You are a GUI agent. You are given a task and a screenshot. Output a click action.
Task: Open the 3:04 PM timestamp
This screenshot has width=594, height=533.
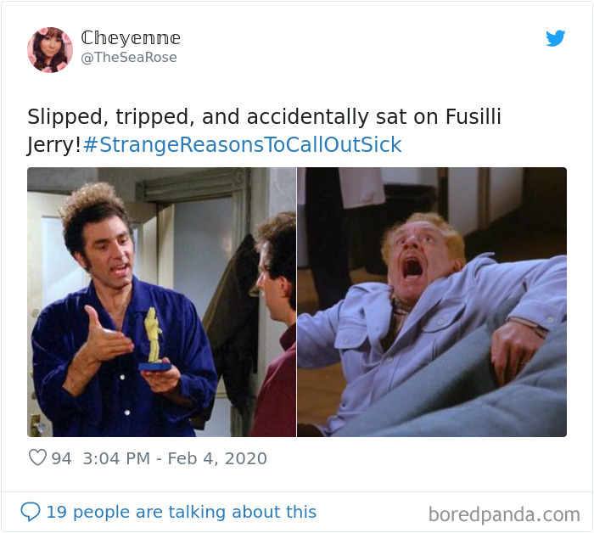(116, 458)
